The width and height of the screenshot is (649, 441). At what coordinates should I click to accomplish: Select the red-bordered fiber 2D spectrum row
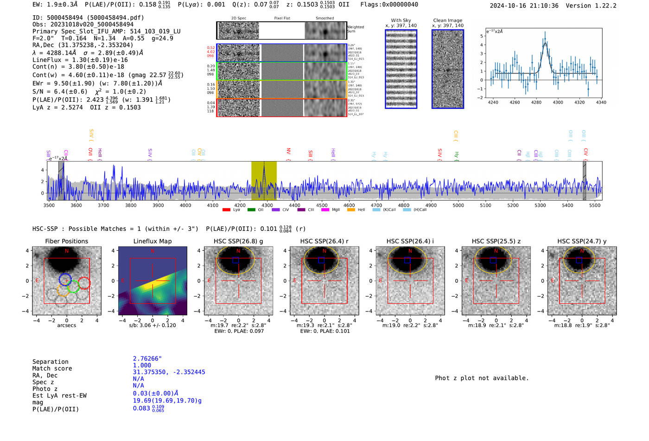click(282, 107)
